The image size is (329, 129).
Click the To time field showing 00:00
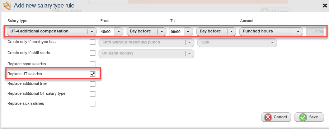(177, 31)
